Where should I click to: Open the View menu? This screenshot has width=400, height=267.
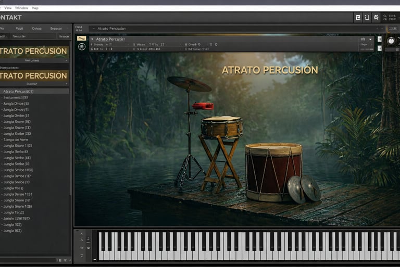[8, 8]
